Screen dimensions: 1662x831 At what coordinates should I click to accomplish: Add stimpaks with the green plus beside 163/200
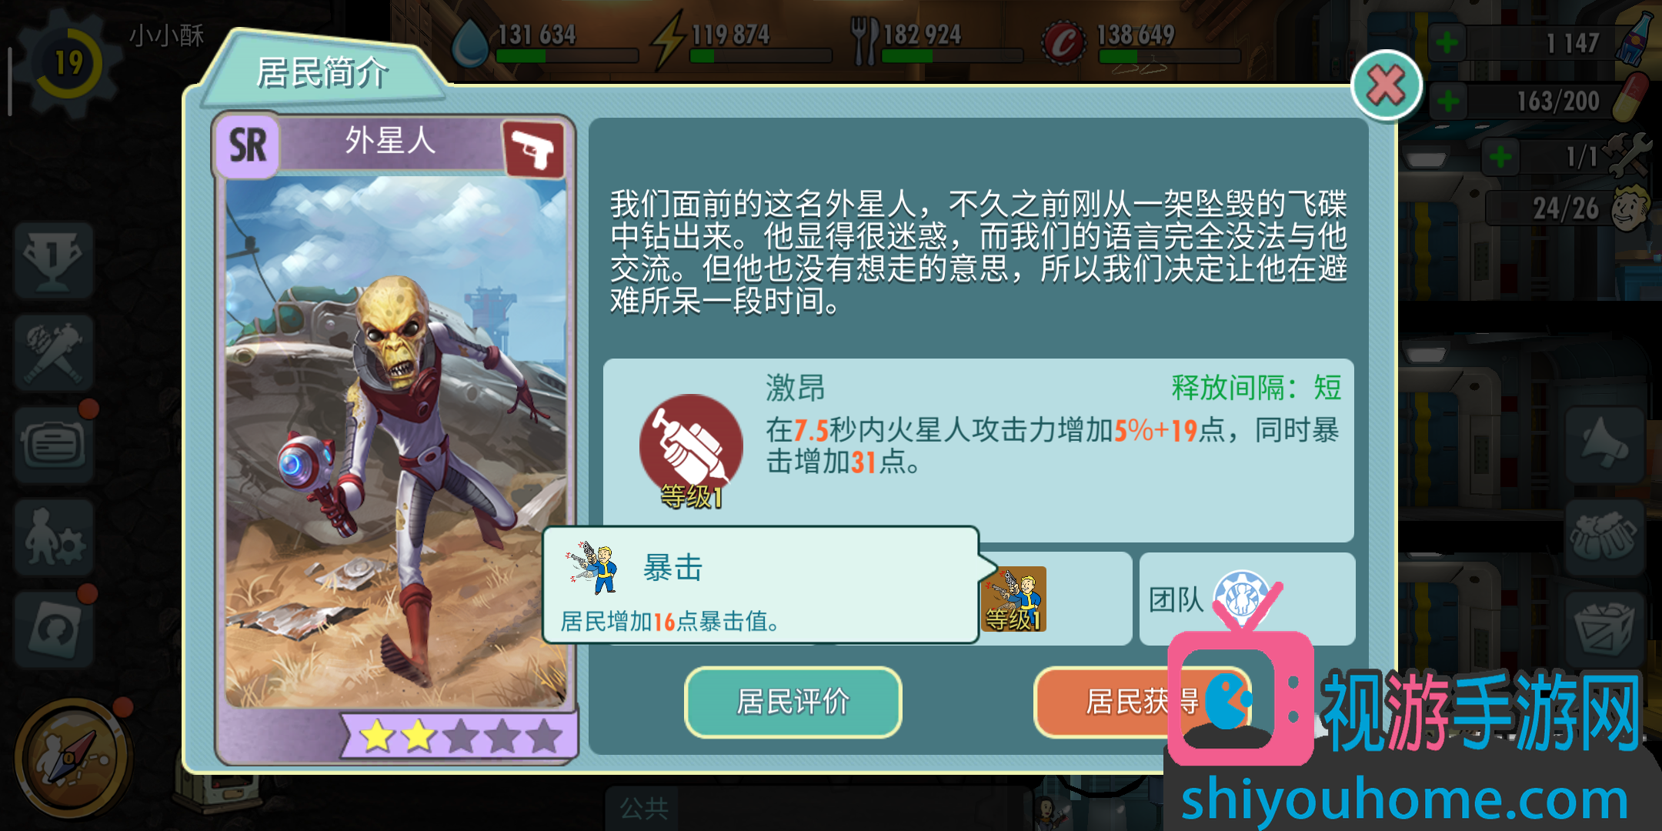(x=1447, y=101)
